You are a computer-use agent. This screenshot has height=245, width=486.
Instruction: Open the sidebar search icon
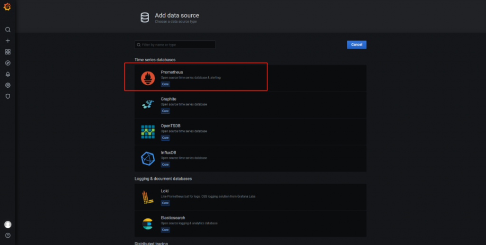tap(8, 30)
